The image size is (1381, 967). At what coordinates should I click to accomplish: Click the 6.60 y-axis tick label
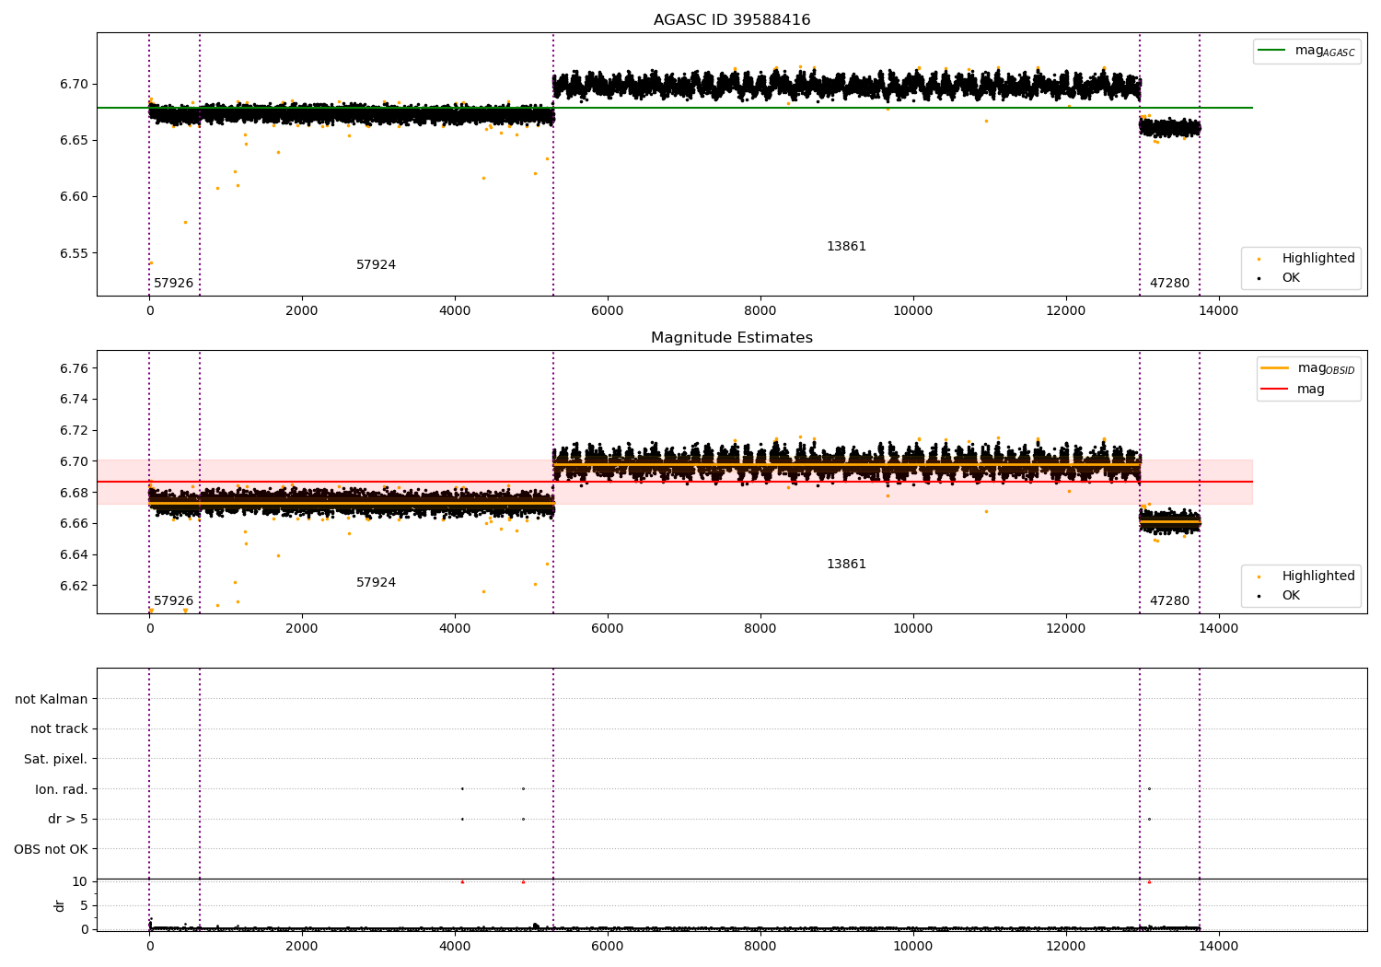tap(73, 197)
